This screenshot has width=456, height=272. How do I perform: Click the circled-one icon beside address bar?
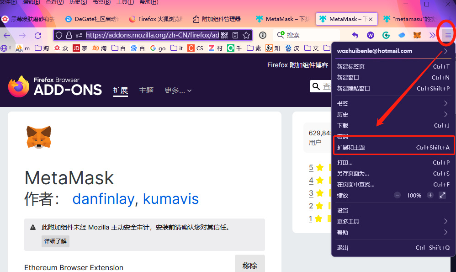coord(263,35)
